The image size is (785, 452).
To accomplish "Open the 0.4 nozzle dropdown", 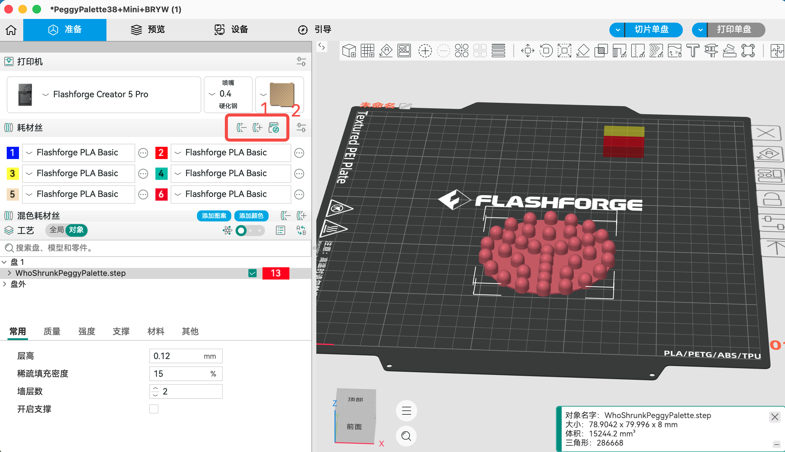I will (x=228, y=94).
